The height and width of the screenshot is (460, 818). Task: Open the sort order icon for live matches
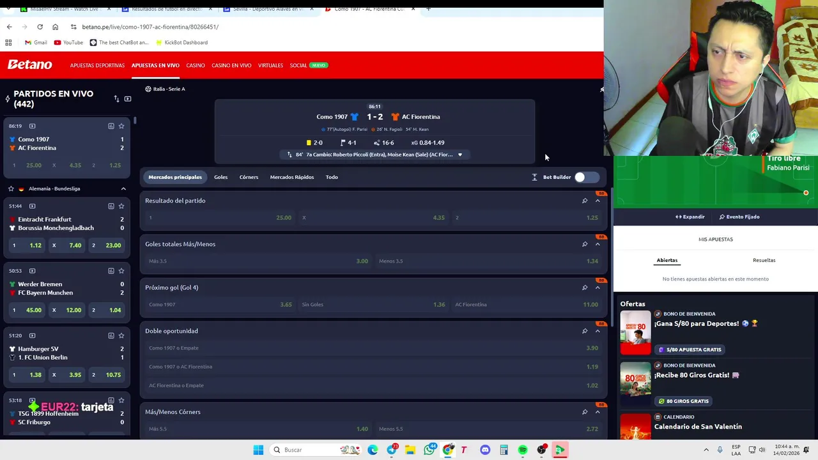(116, 99)
